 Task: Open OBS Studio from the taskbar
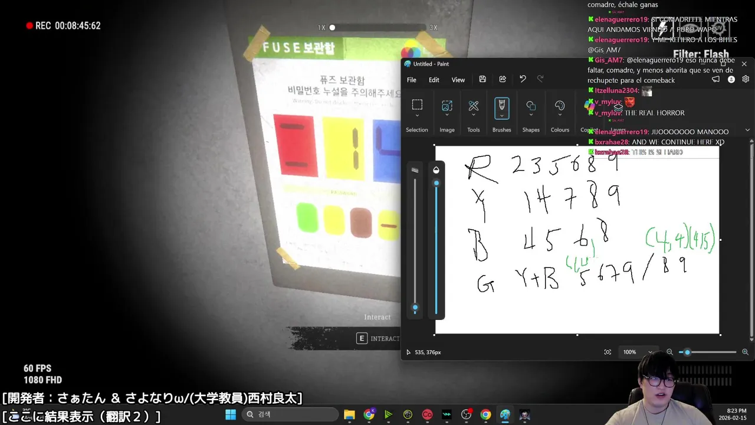pos(466,414)
